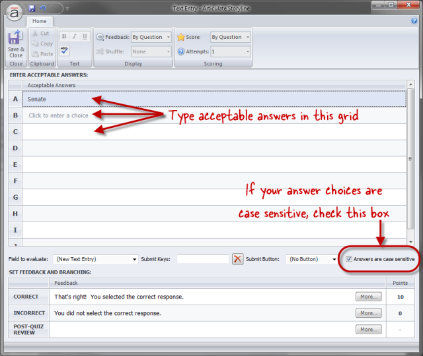
Task: Toggle Bold text formatting
Action: pyautogui.click(x=64, y=36)
